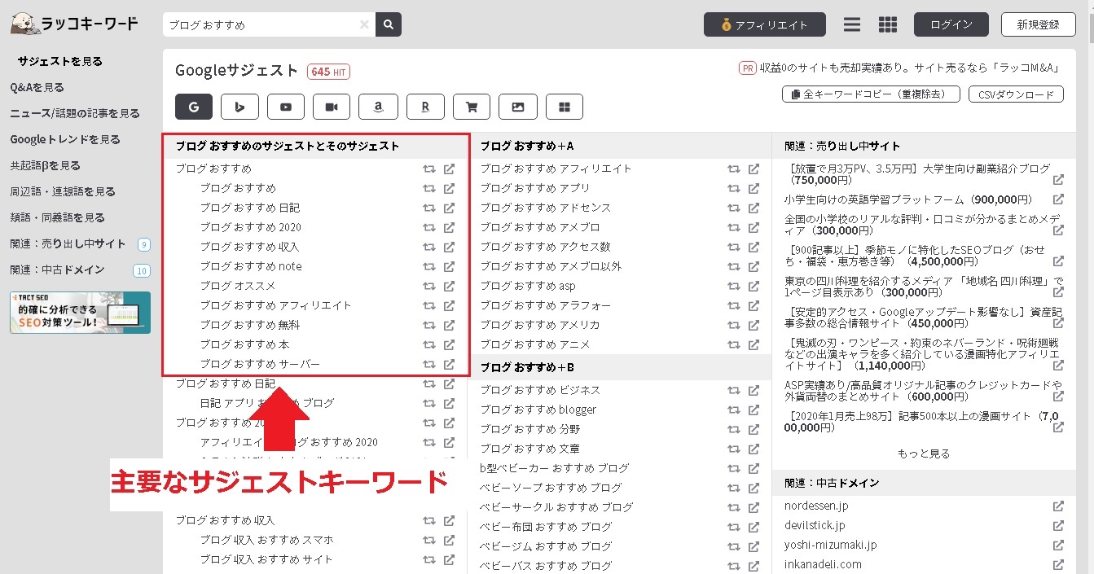Screen dimensions: 1094x574
Task: Open external link for nordessen.jp domain
Action: [1058, 506]
